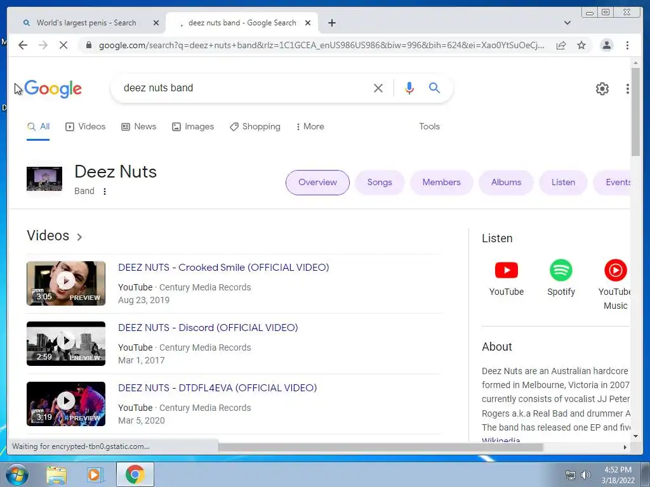Open Google apps dots menu

[628, 89]
